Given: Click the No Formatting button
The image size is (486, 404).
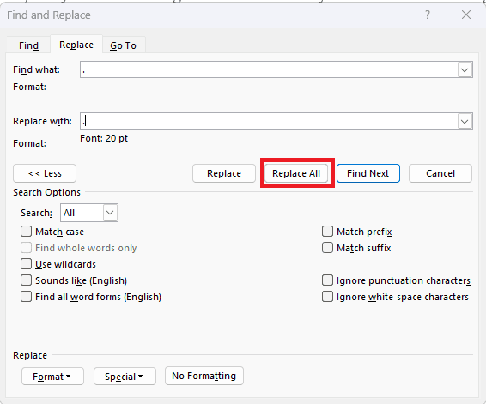Looking at the screenshot, I should (x=204, y=376).
